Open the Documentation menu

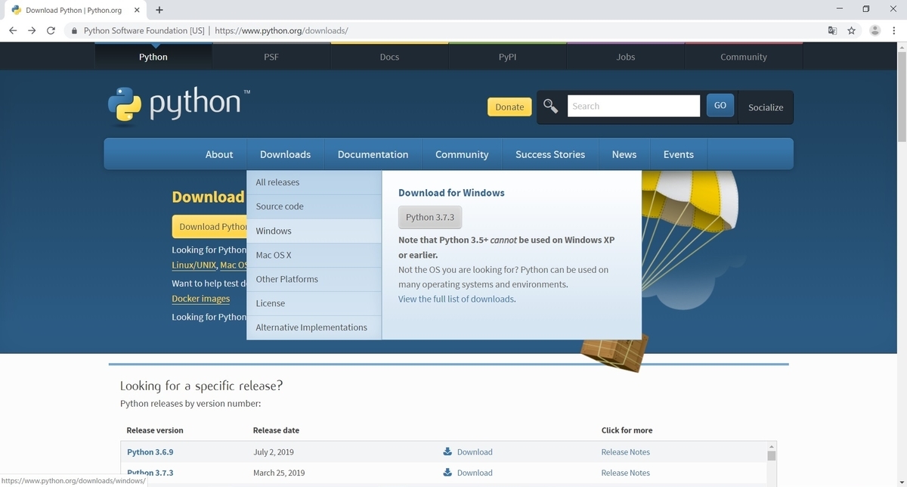tap(373, 154)
